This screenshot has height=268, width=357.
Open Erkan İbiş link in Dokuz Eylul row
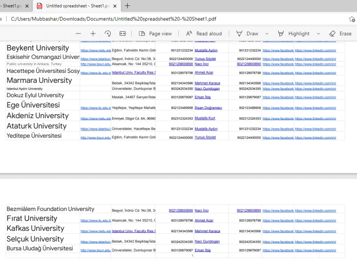pyautogui.click(x=203, y=97)
